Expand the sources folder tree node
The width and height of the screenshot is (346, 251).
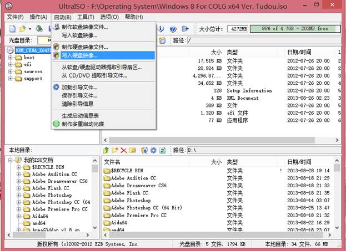coord(11,71)
